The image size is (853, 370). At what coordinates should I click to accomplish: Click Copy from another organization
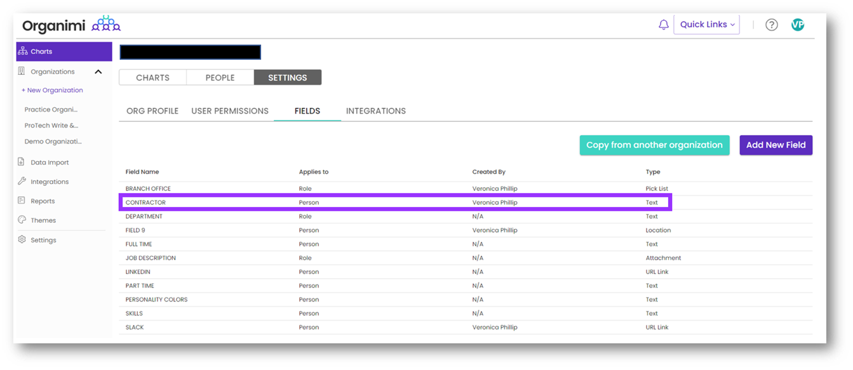[654, 145]
